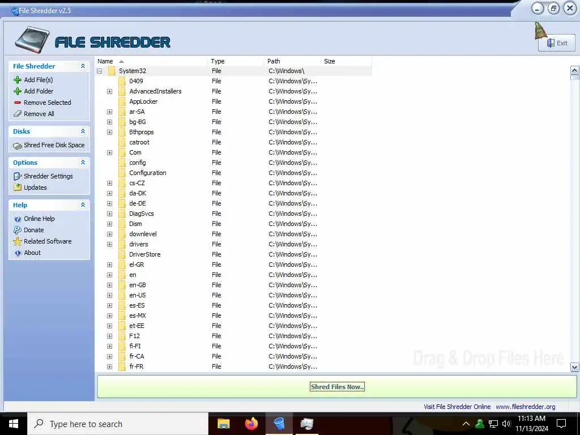Click the taskbar search box
The height and width of the screenshot is (435, 580).
point(118,424)
